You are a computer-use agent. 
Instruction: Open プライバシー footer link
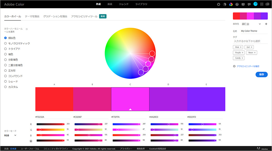(x=126, y=149)
